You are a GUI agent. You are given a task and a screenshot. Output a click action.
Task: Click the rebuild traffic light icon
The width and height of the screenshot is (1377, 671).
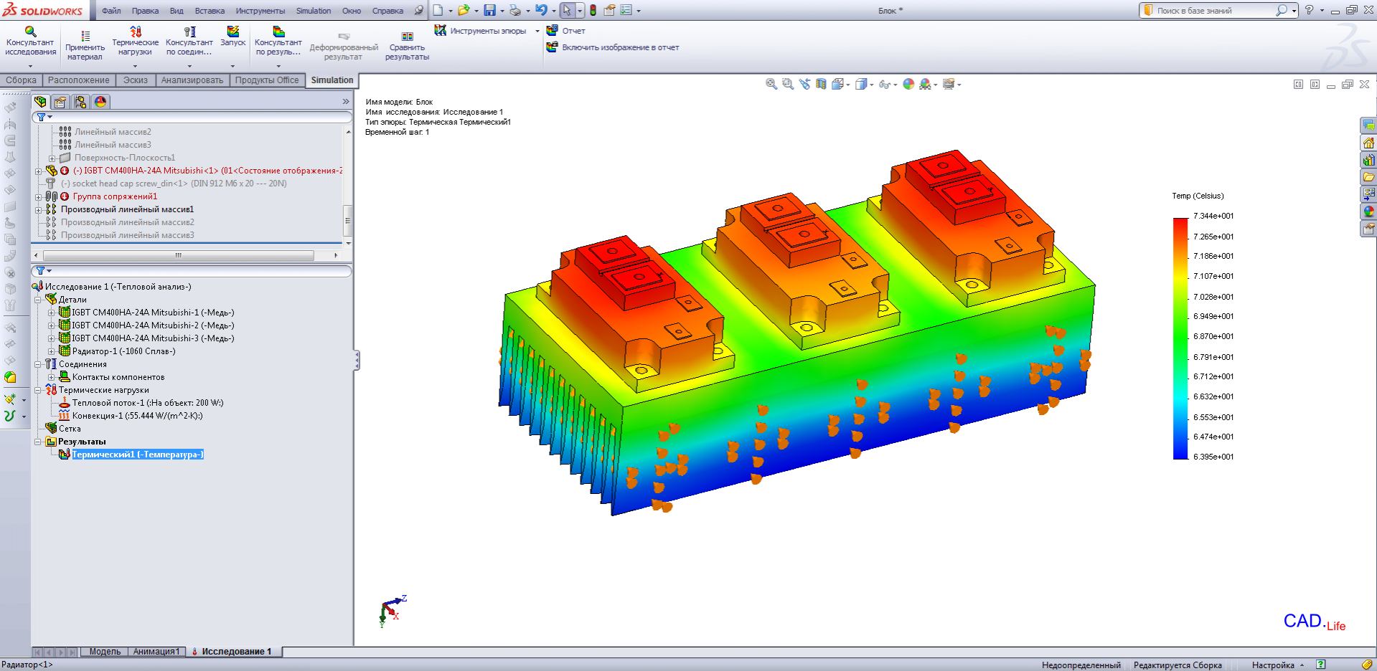click(593, 11)
